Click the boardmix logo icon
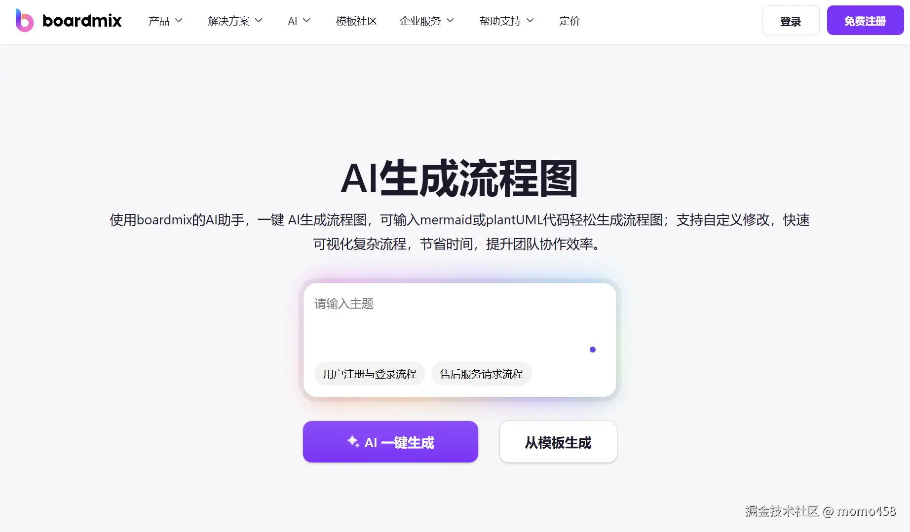Screen dimensions: 910x532 (24, 20)
